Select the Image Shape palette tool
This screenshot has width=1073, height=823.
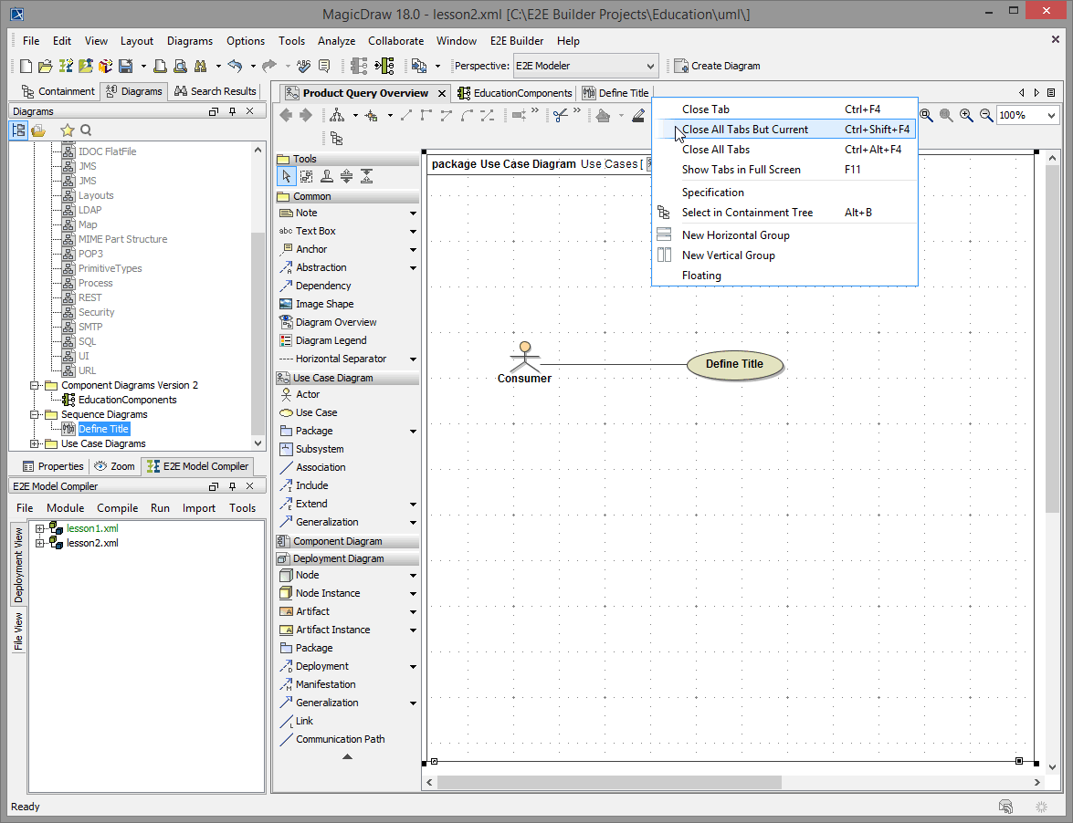pos(324,304)
